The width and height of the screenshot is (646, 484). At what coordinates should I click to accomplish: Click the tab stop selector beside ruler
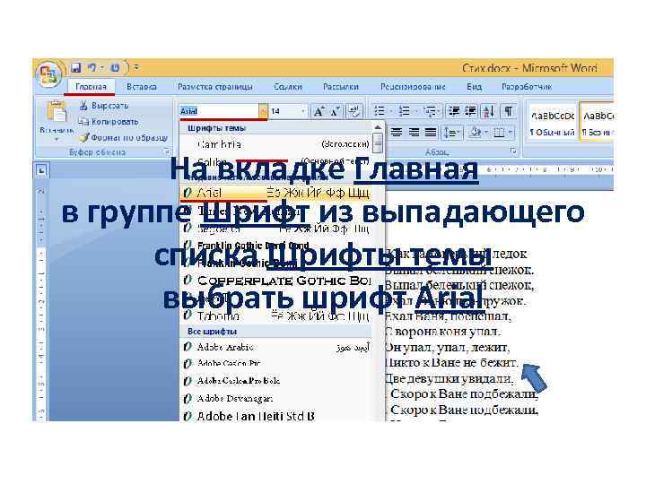click(x=41, y=170)
